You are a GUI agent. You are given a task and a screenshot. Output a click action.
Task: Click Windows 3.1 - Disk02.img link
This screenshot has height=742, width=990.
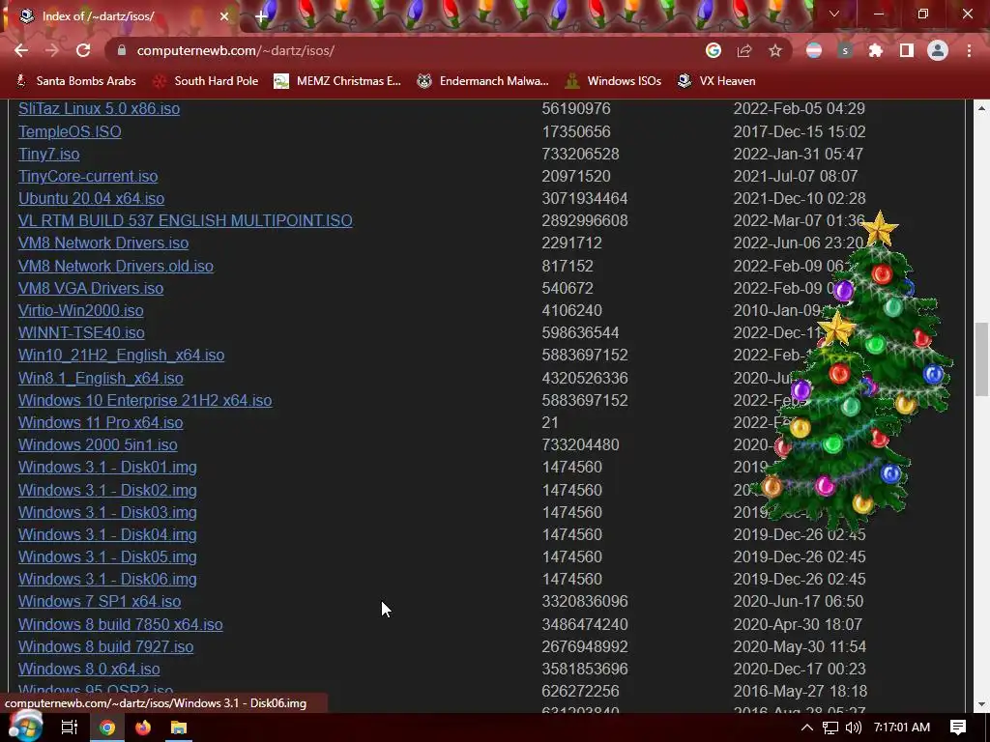(107, 490)
